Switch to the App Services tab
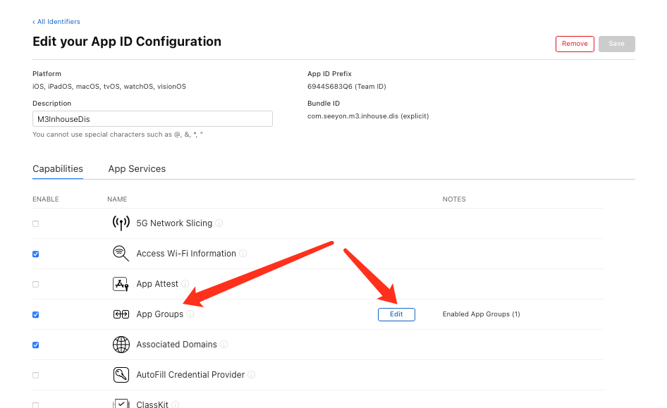Image resolution: width=667 pixels, height=408 pixels. [137, 168]
